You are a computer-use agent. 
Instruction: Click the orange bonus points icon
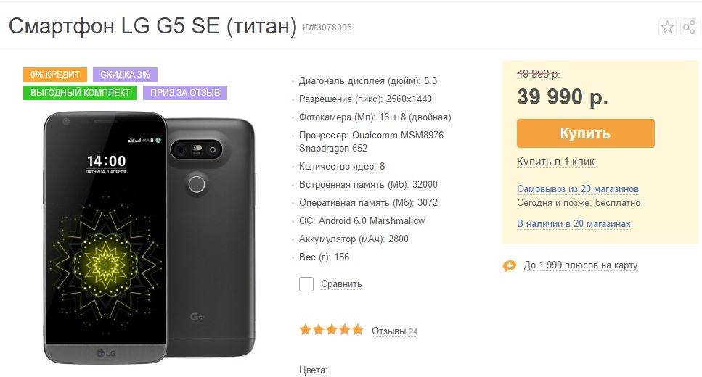tap(510, 266)
